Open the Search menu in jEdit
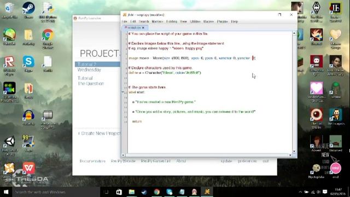The image size is (350, 197). [144, 21]
